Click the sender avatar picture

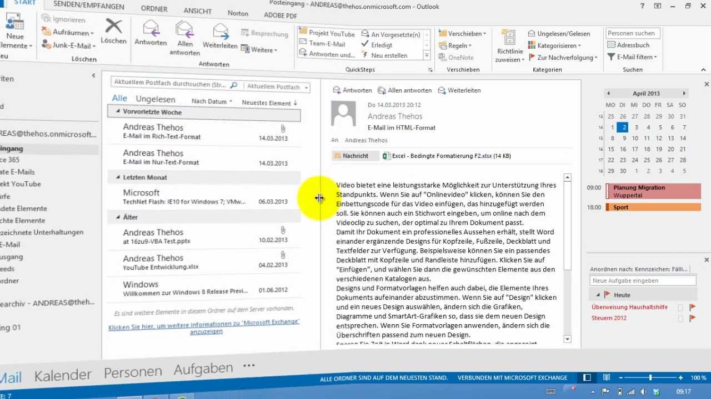[x=343, y=113]
